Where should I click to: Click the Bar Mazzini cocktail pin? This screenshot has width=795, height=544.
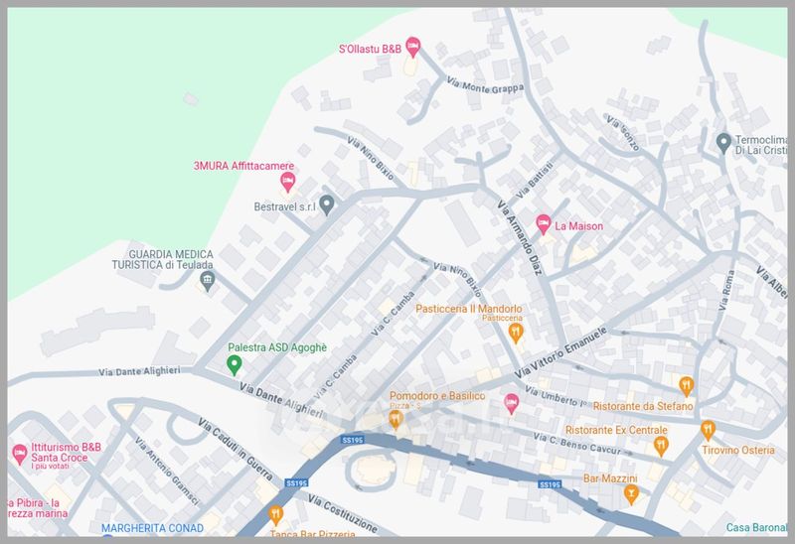click(630, 493)
